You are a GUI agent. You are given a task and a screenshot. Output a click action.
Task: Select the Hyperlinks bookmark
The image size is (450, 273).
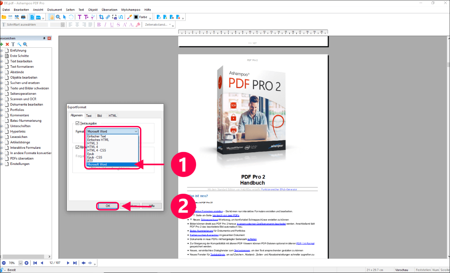pyautogui.click(x=19, y=132)
